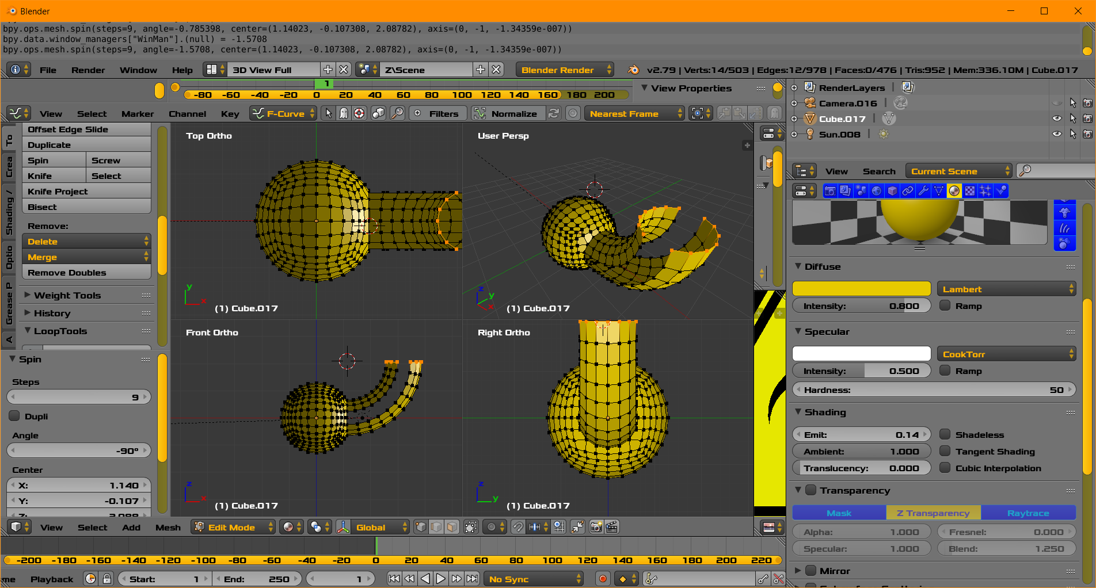Select vertex select mode icon
This screenshot has width=1096, height=588.
coord(421,527)
